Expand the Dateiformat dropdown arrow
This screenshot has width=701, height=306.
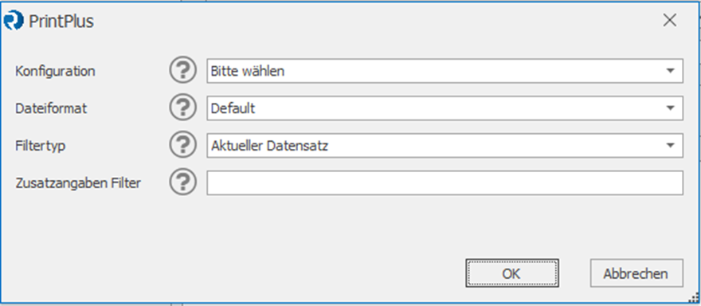coord(670,108)
